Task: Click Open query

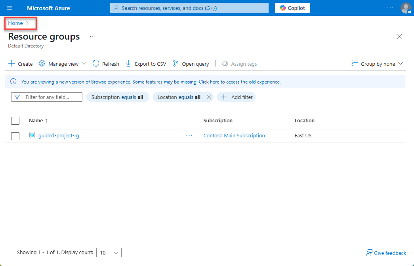Action: (x=191, y=64)
